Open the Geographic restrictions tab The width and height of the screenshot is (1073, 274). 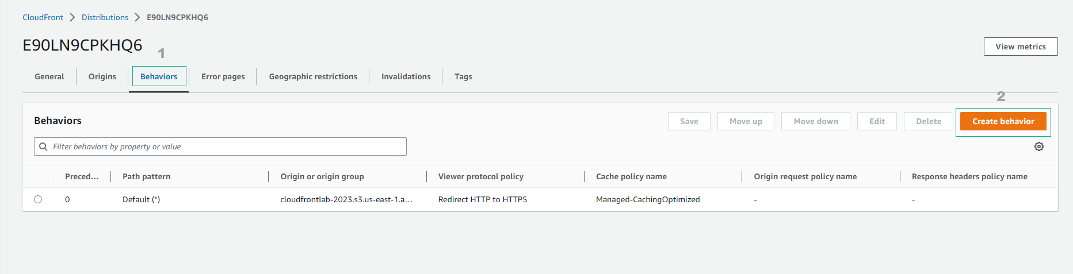point(313,76)
